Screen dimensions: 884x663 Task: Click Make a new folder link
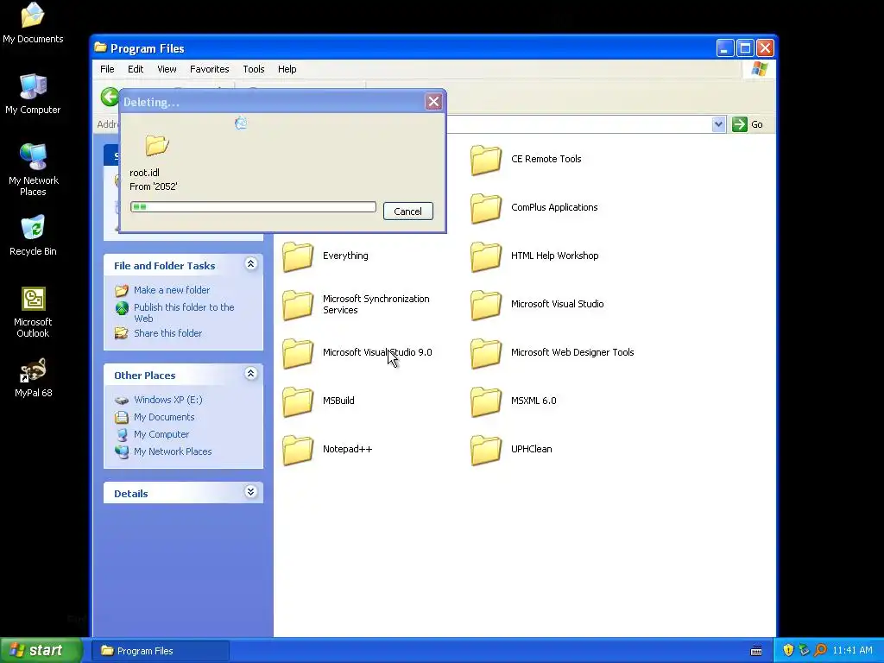(172, 290)
